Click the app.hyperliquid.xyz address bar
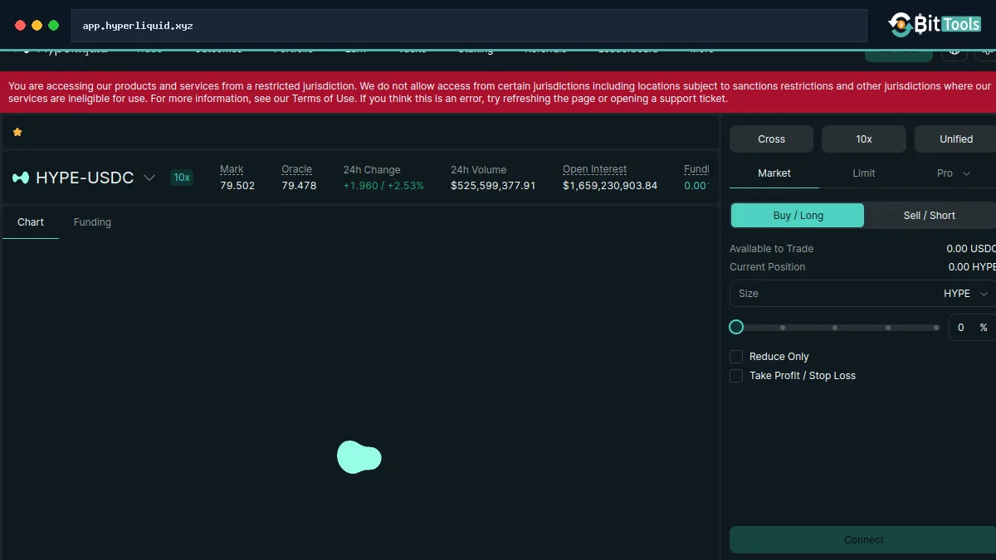This screenshot has height=560, width=996. [469, 26]
